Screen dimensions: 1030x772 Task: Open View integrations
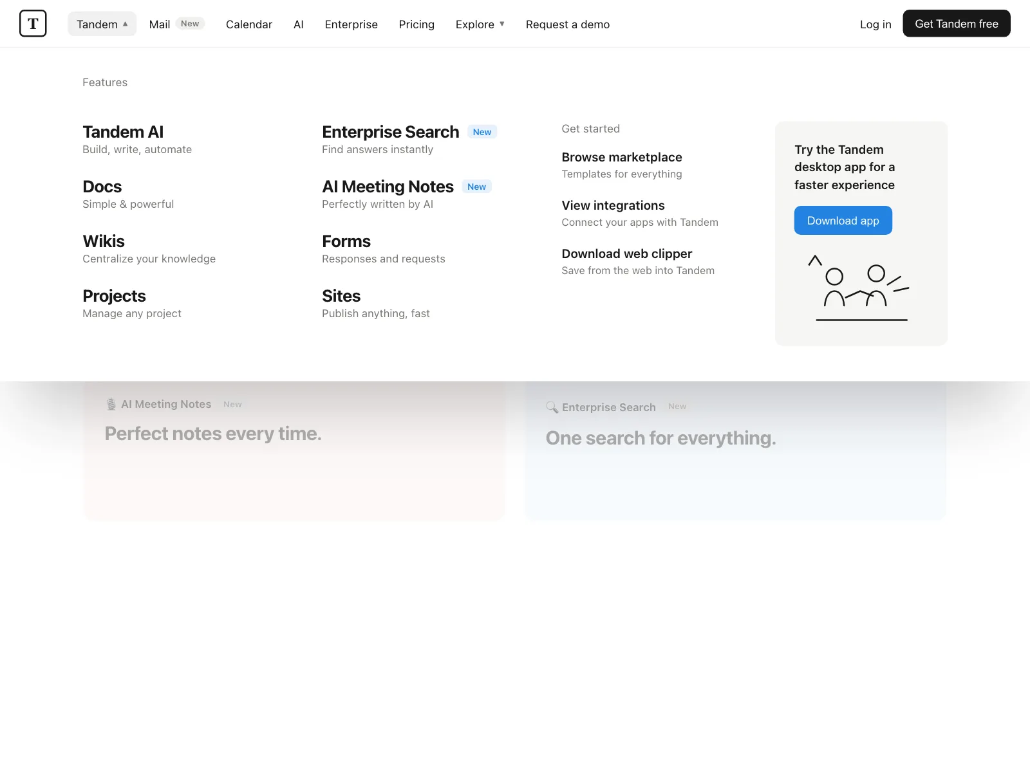640,214
